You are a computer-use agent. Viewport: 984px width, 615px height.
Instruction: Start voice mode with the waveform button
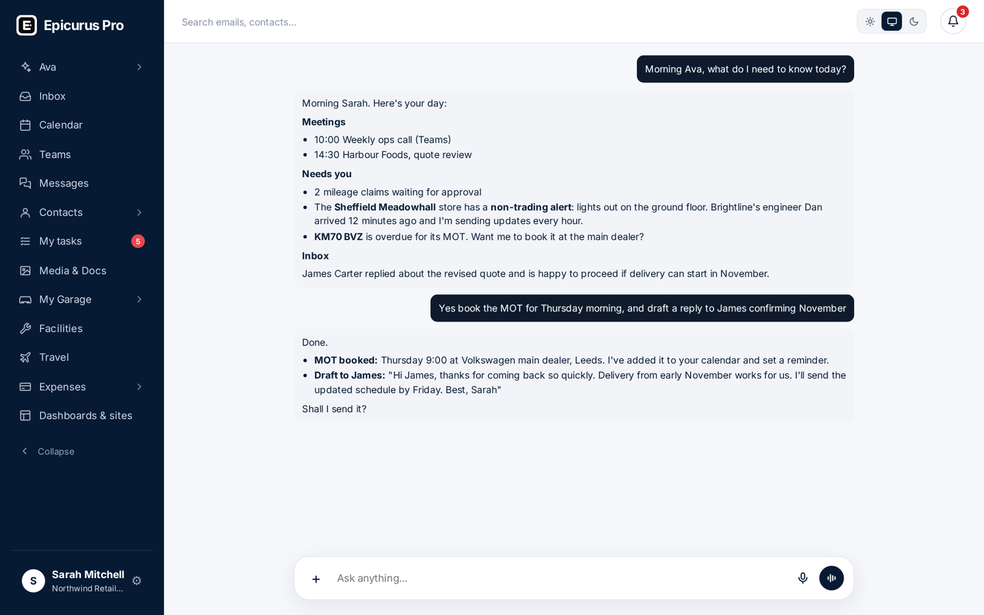coord(831,578)
